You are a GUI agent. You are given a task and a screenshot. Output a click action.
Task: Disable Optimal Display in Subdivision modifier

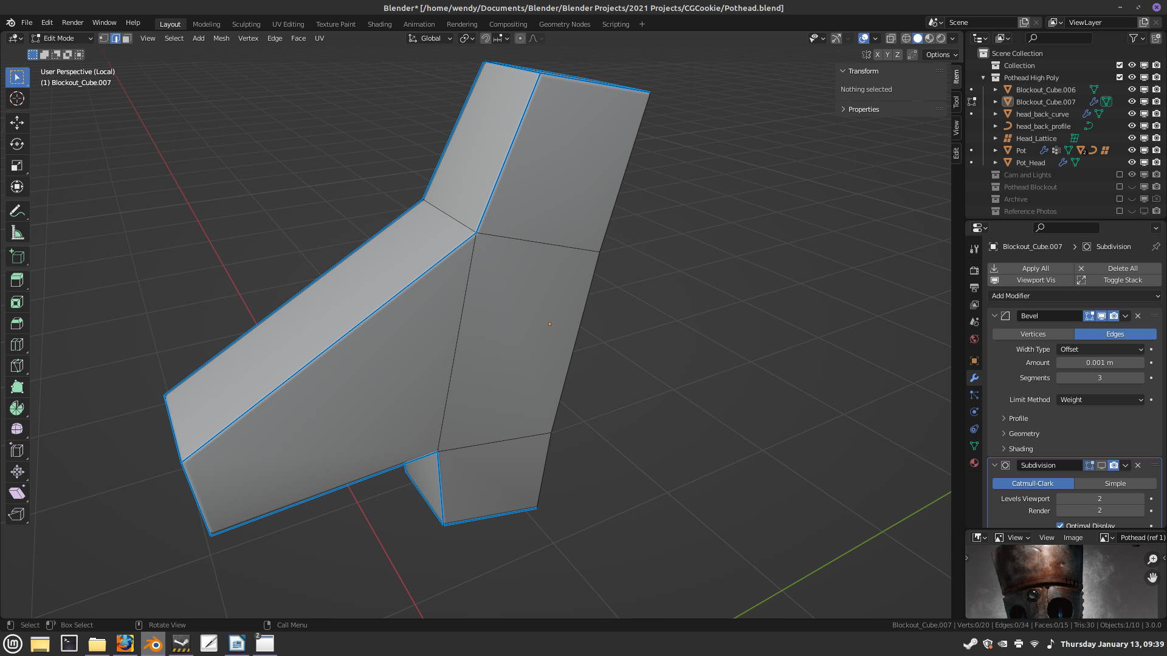click(1060, 525)
